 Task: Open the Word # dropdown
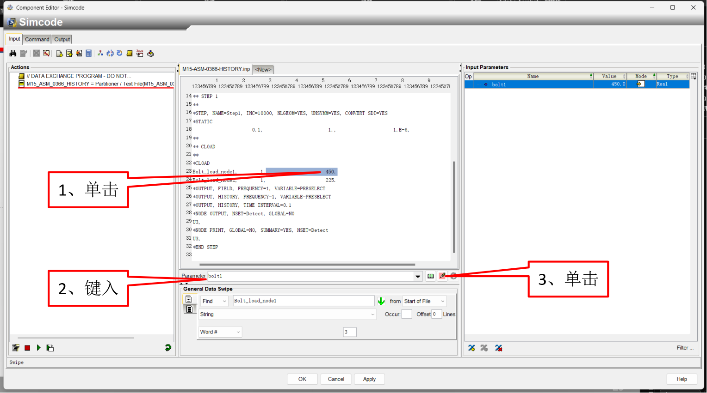click(220, 332)
